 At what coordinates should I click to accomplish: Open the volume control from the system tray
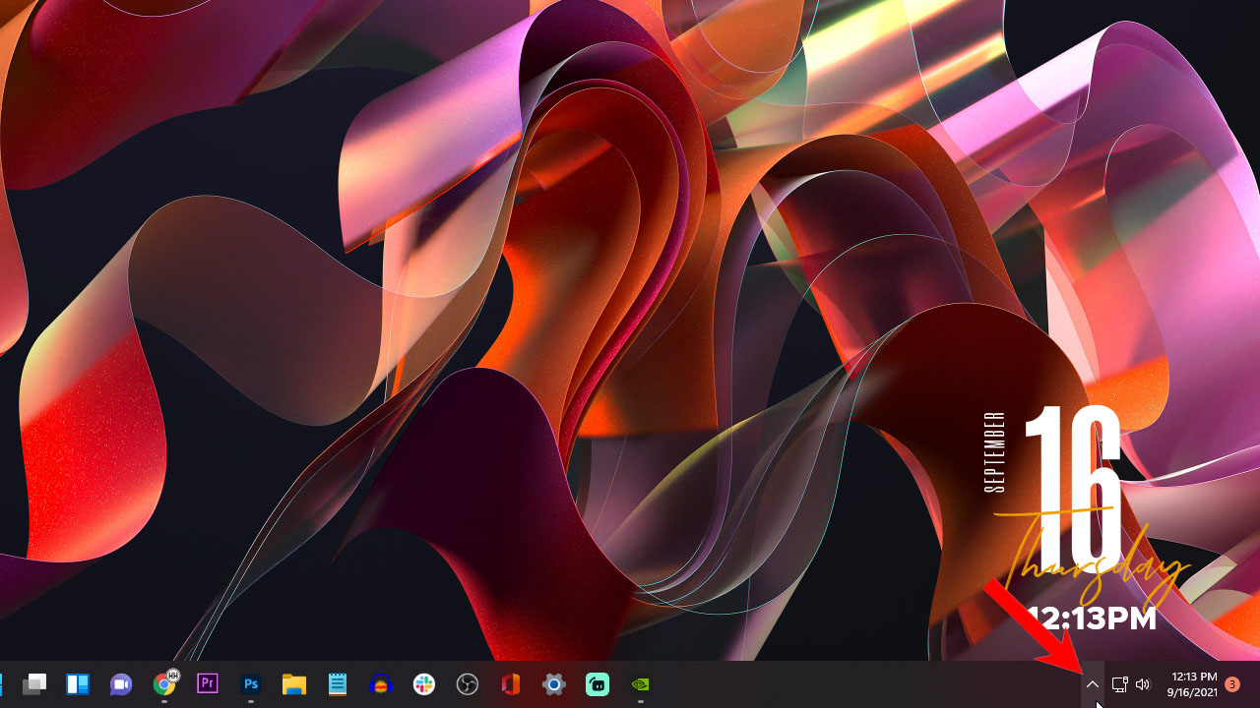pyautogui.click(x=1143, y=684)
